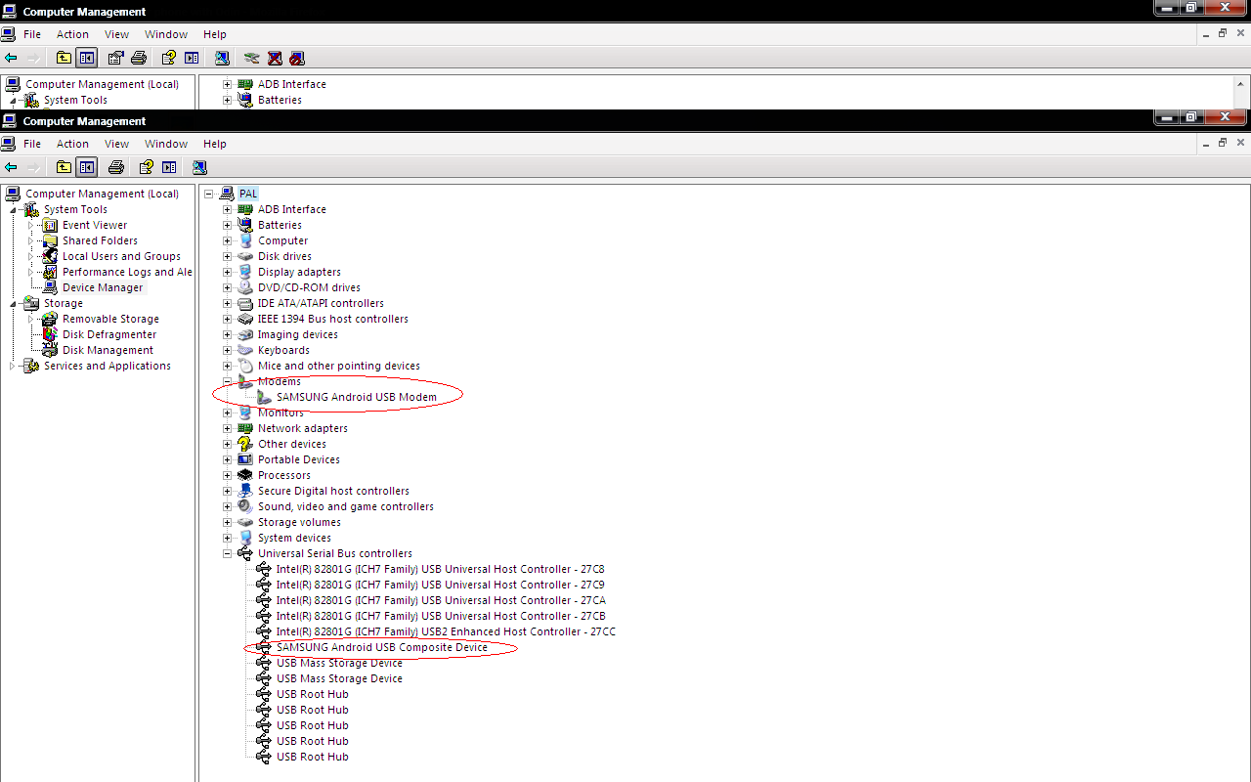Expand ADB Interface in front window
Image resolution: width=1251 pixels, height=782 pixels.
[228, 209]
